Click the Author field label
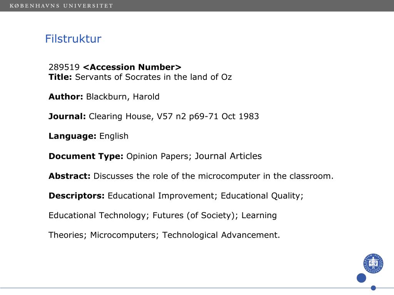Viewport: 394px width, 295px height. [x=66, y=96]
